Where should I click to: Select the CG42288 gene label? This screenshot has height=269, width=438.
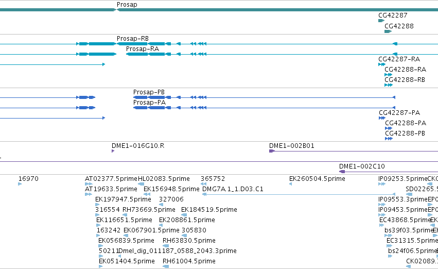(x=399, y=26)
